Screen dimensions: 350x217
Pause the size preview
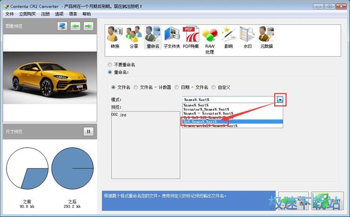point(88,131)
